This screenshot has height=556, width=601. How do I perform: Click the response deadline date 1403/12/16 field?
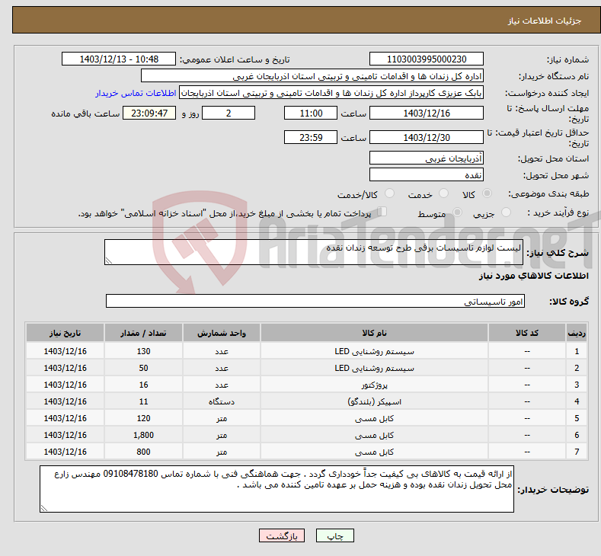point(427,113)
